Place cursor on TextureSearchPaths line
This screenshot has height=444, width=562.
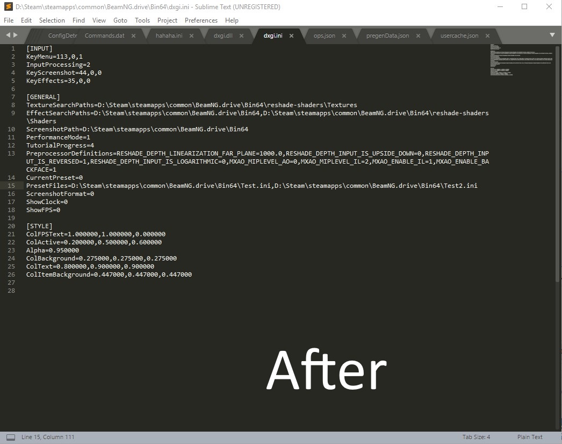(x=191, y=105)
